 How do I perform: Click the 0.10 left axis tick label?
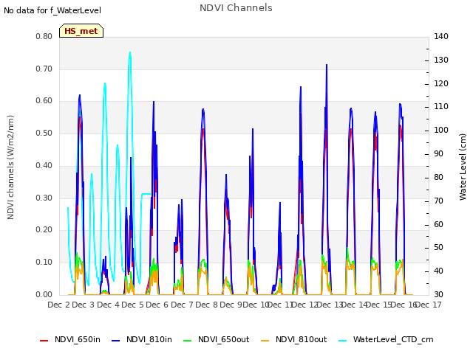coord(44,263)
